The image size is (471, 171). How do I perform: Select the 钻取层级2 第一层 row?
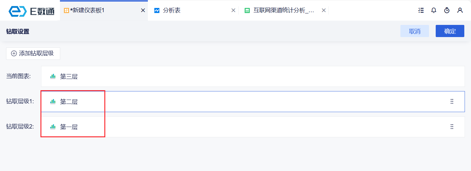point(243,127)
